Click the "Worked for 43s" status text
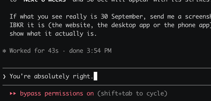The height and width of the screenshot is (101, 211). [34, 51]
